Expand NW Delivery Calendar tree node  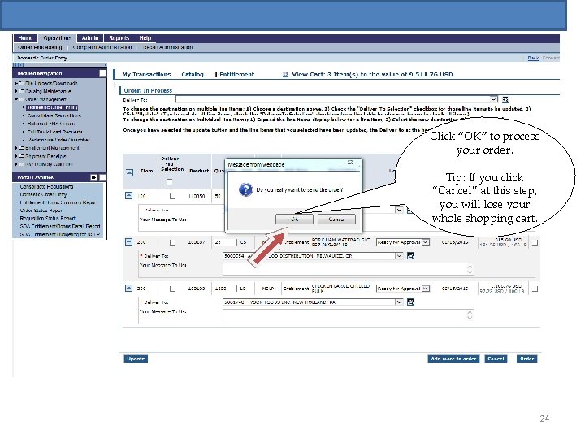pyautogui.click(x=16, y=164)
